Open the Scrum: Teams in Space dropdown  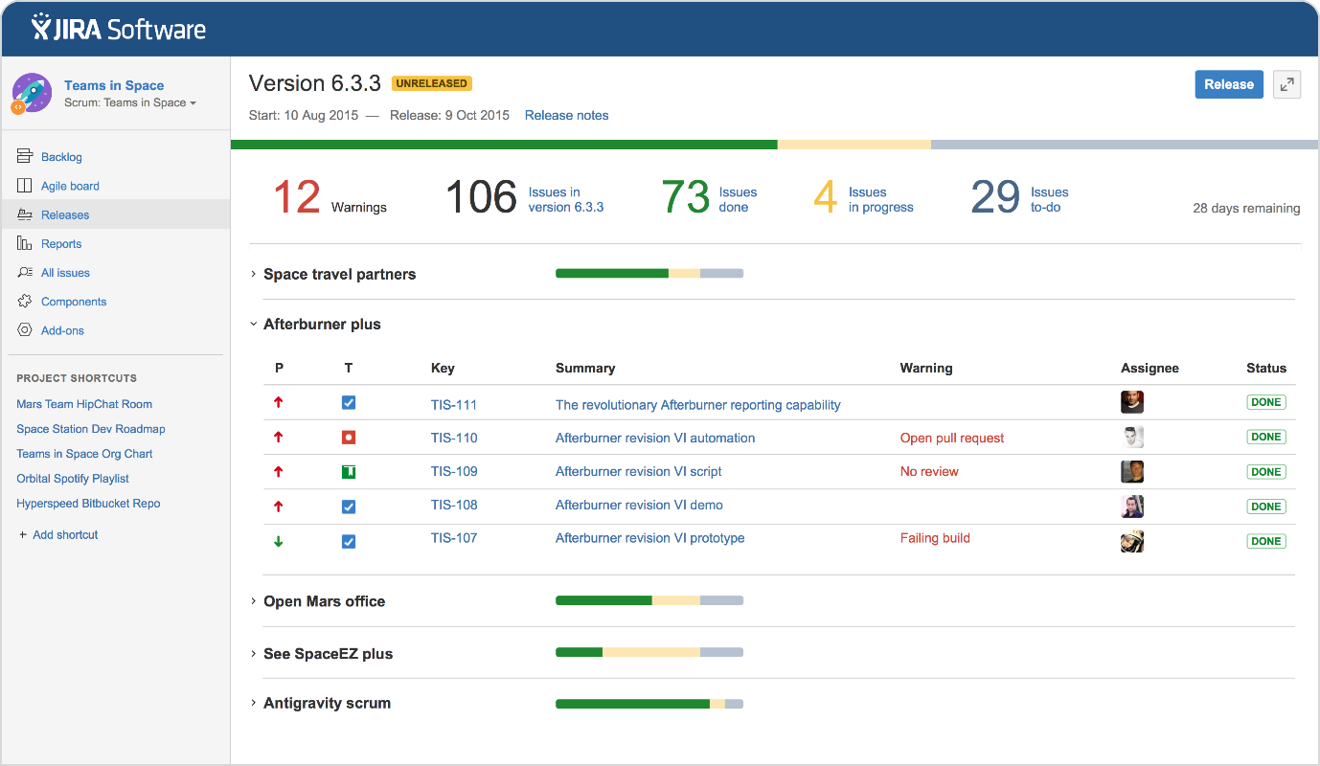coord(130,102)
